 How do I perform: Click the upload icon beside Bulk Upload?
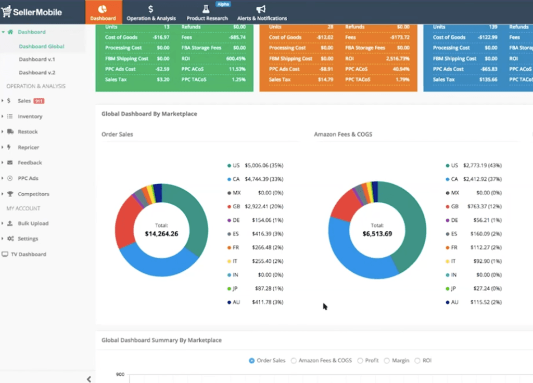click(10, 223)
